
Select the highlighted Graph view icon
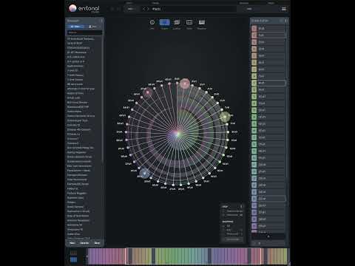tap(164, 22)
